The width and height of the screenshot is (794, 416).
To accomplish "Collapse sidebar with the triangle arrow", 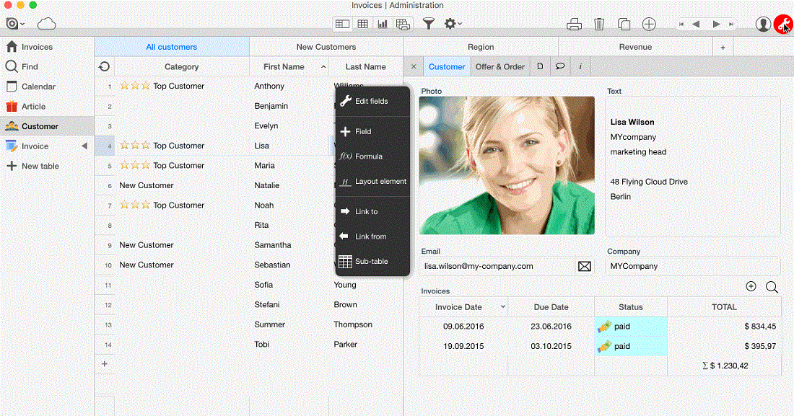I will pos(84,146).
